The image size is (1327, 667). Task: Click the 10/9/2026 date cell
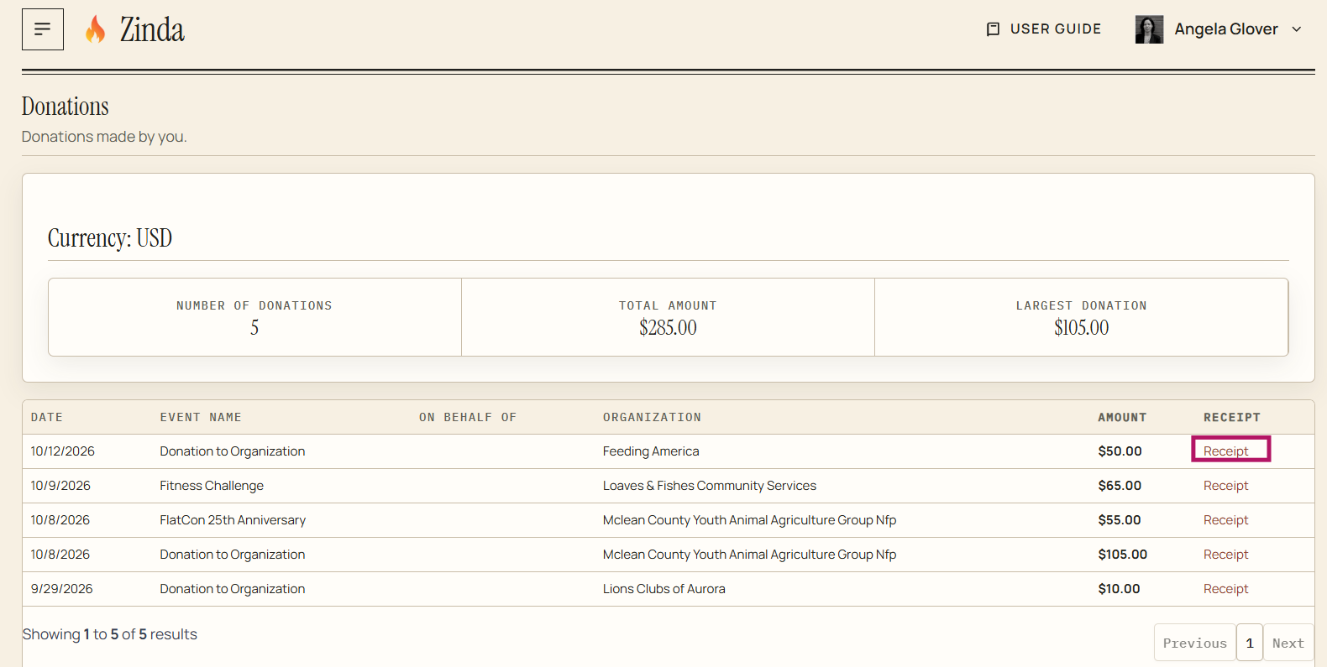tap(60, 486)
